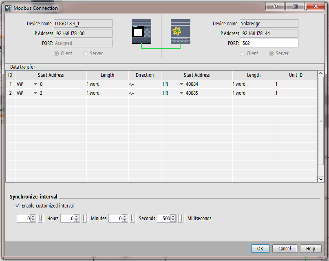The image size is (329, 261).
Task: Click the bracket button beside the Minutes field
Action: (84, 218)
